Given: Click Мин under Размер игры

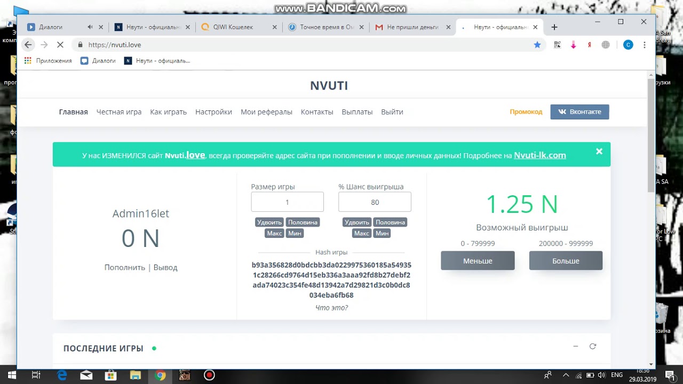Looking at the screenshot, I should [x=295, y=233].
